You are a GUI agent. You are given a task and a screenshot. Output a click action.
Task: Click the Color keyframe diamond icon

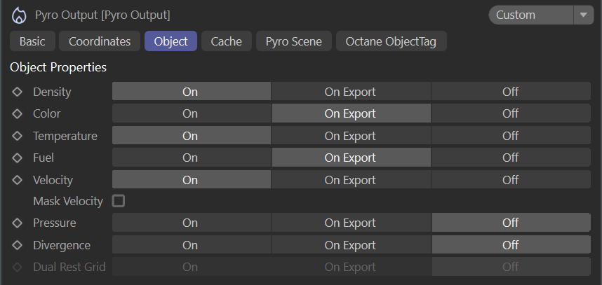[x=18, y=113]
